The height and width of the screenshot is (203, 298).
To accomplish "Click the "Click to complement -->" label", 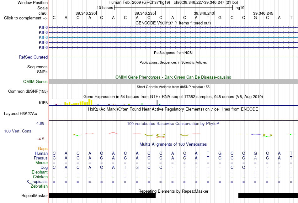I will [26, 18].
